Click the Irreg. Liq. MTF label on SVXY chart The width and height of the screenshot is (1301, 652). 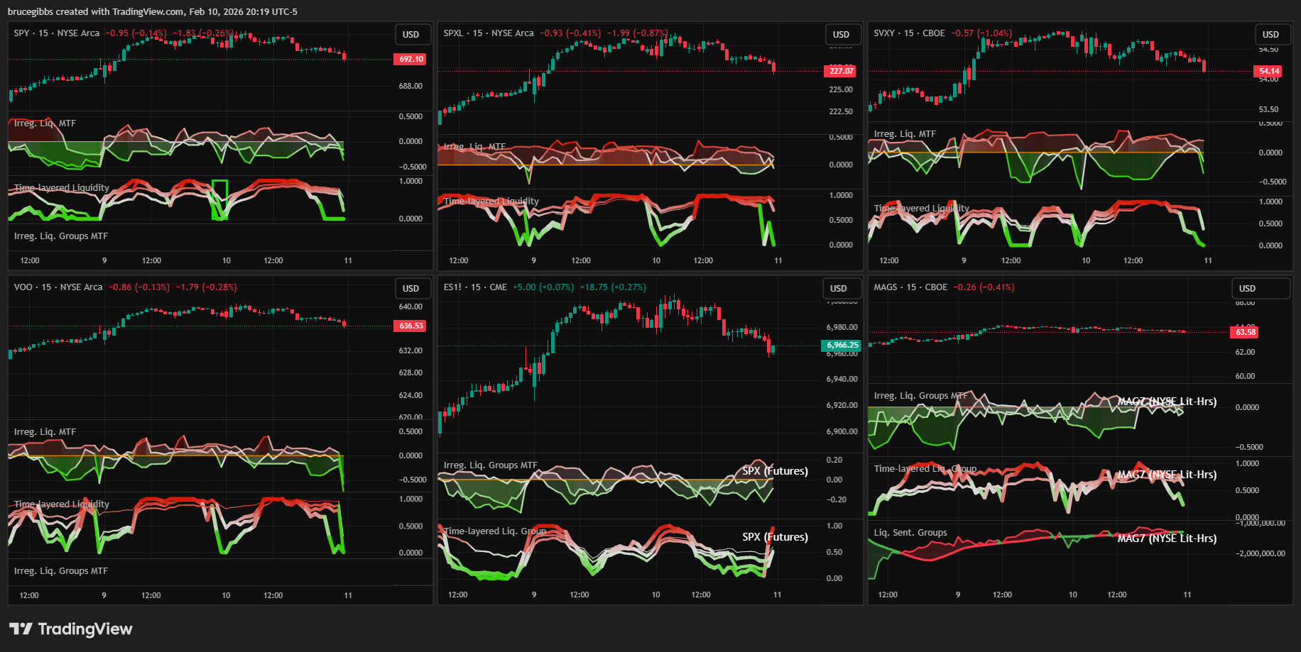pos(904,134)
